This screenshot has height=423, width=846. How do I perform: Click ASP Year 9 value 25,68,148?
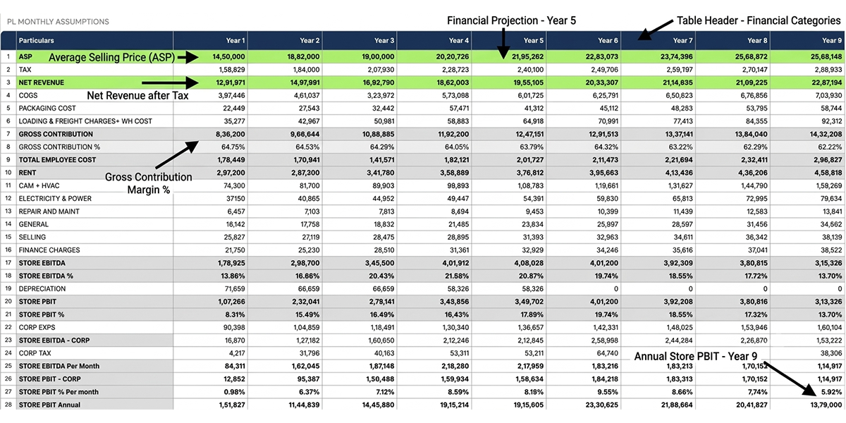(825, 56)
